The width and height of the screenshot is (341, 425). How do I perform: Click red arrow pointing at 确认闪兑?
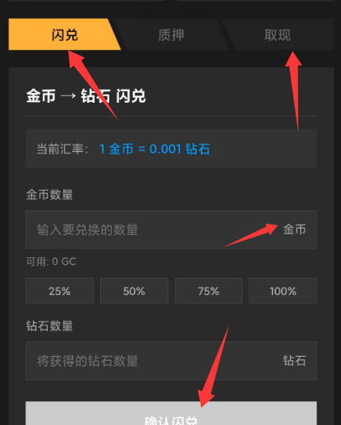point(213,367)
